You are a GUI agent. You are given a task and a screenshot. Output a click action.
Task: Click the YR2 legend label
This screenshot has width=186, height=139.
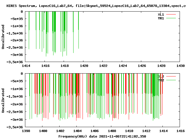coord(161,80)
